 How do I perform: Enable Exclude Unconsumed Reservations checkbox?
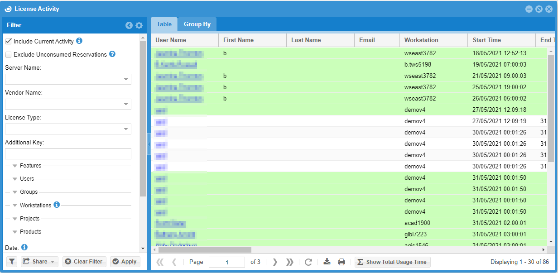(x=8, y=54)
